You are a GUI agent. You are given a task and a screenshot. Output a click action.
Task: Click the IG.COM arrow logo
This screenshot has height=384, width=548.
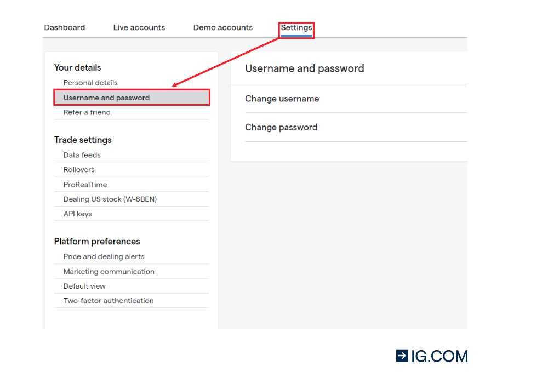pyautogui.click(x=402, y=356)
